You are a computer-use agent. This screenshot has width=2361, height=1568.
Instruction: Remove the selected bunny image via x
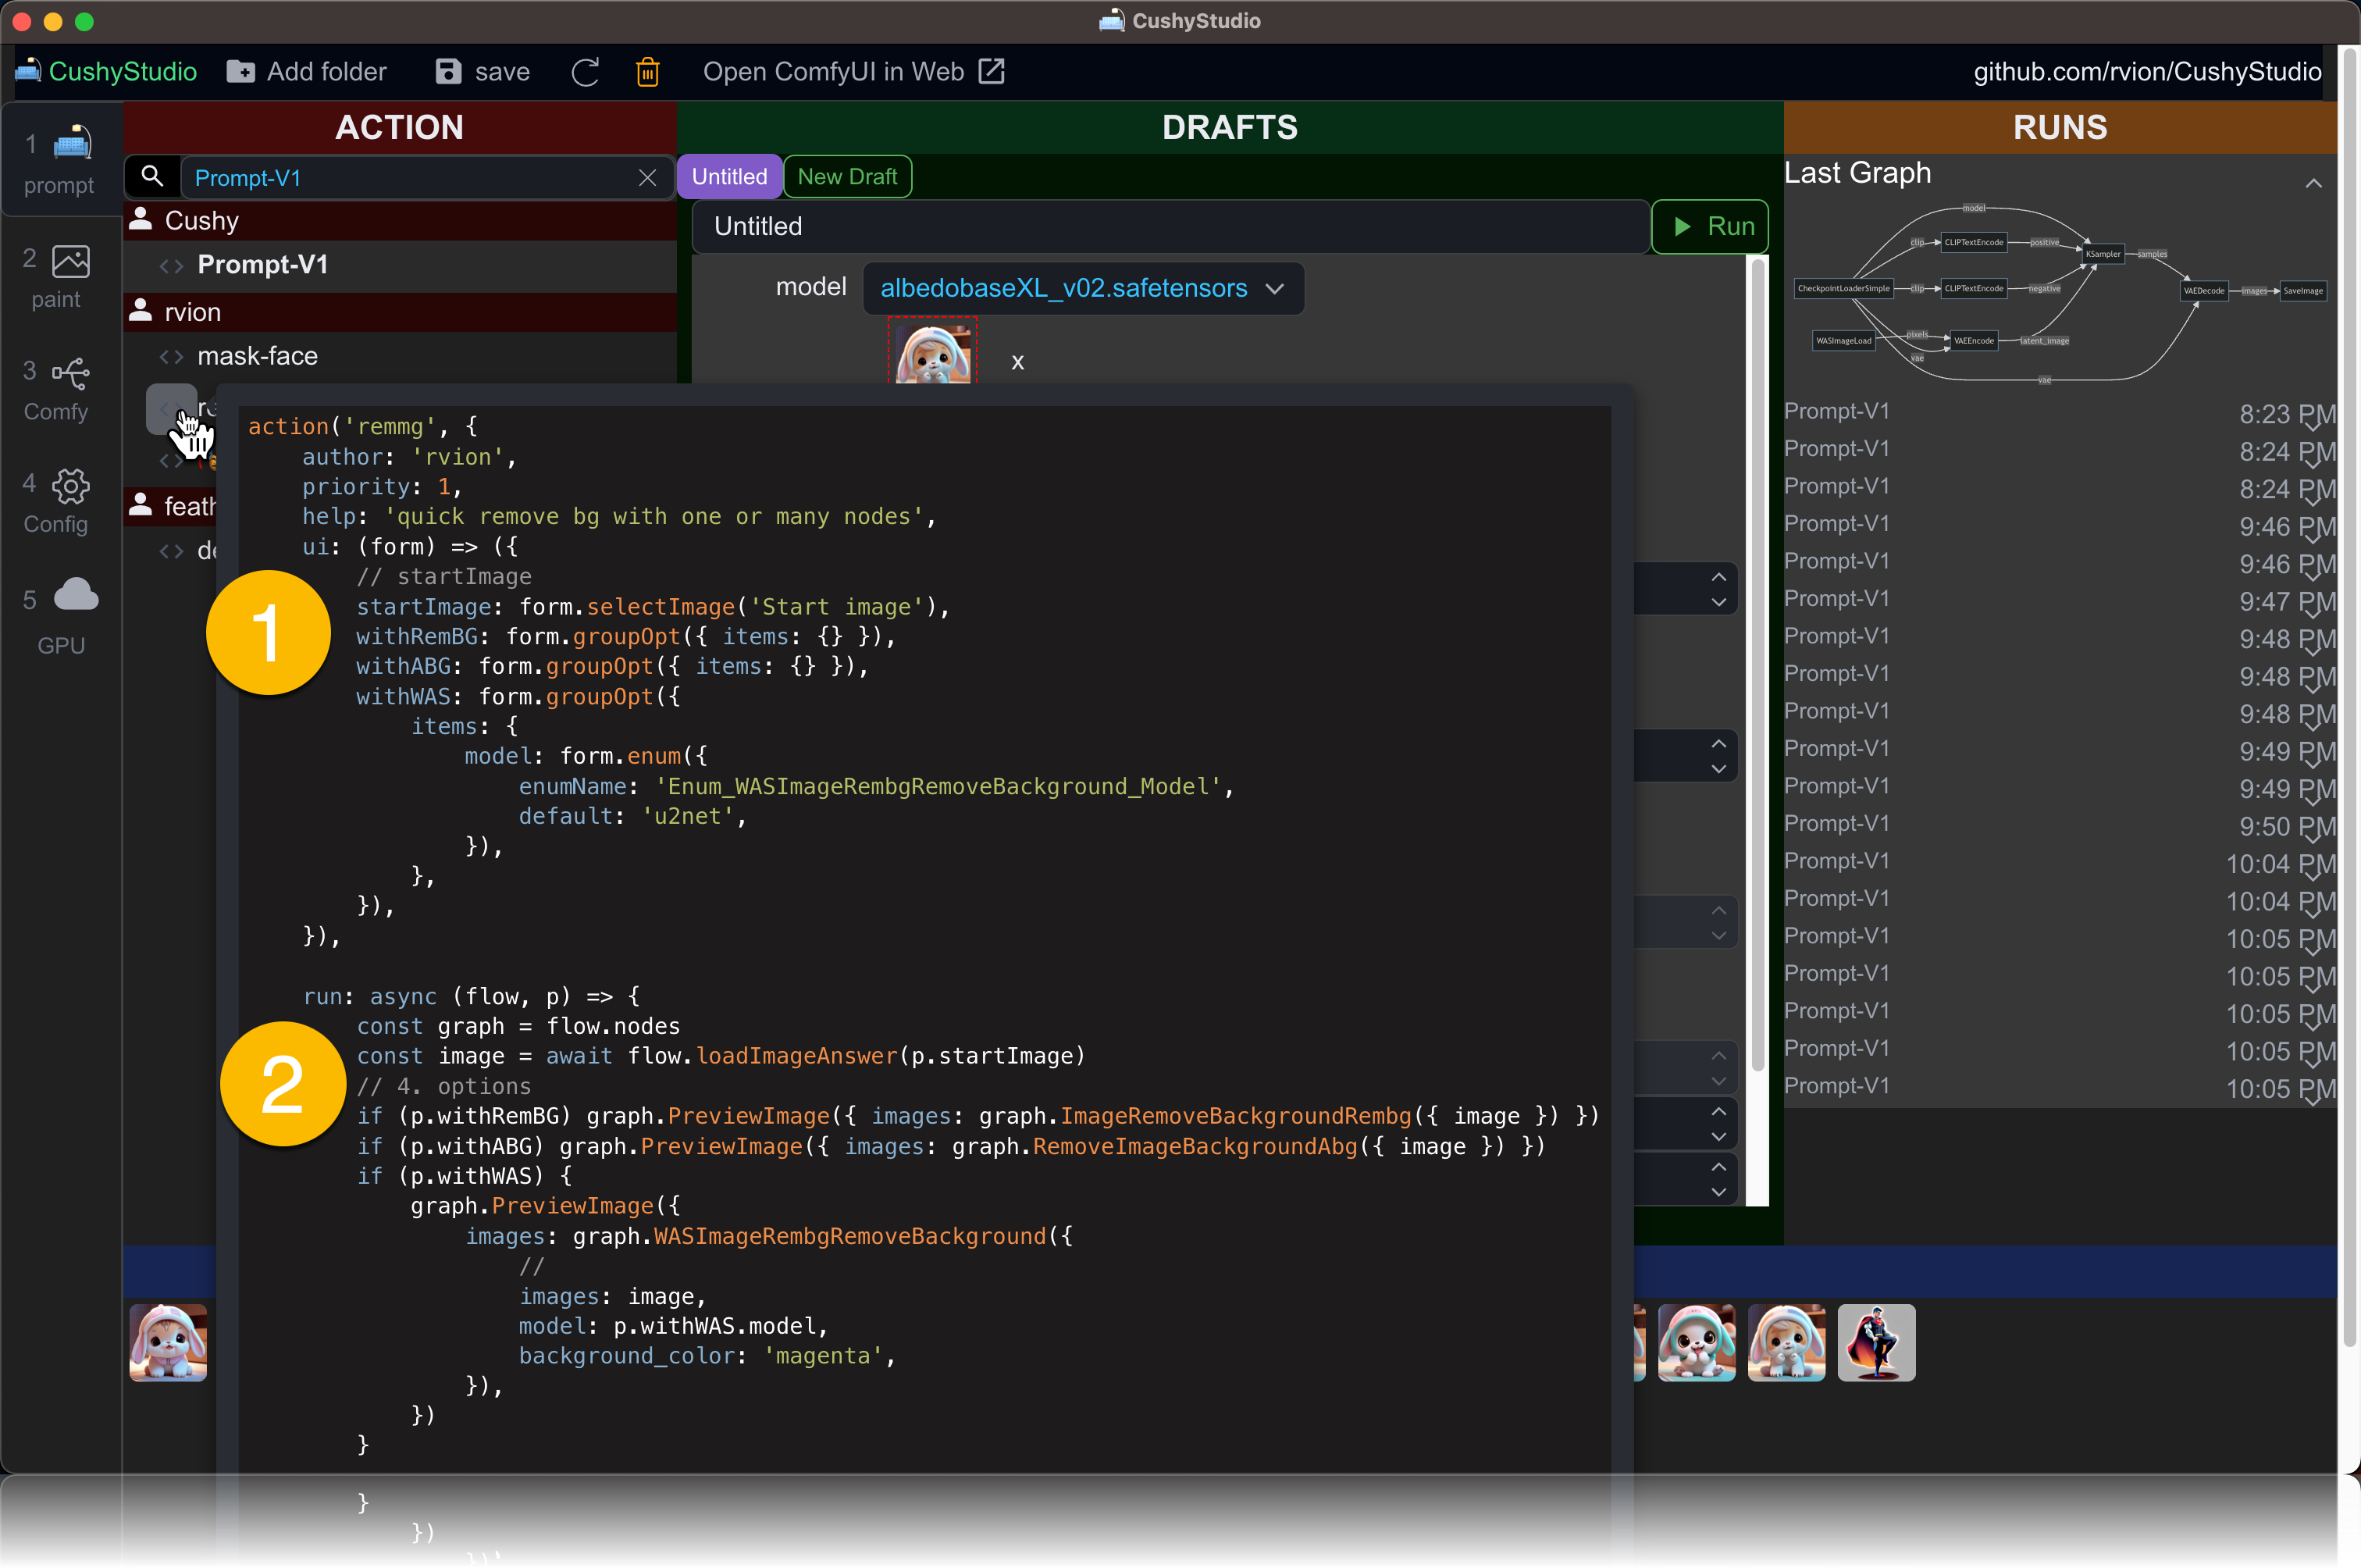pyautogui.click(x=1017, y=362)
